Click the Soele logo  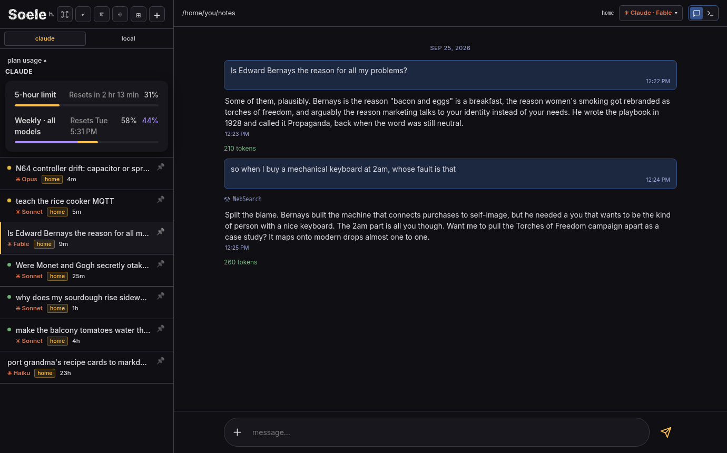[27, 14]
